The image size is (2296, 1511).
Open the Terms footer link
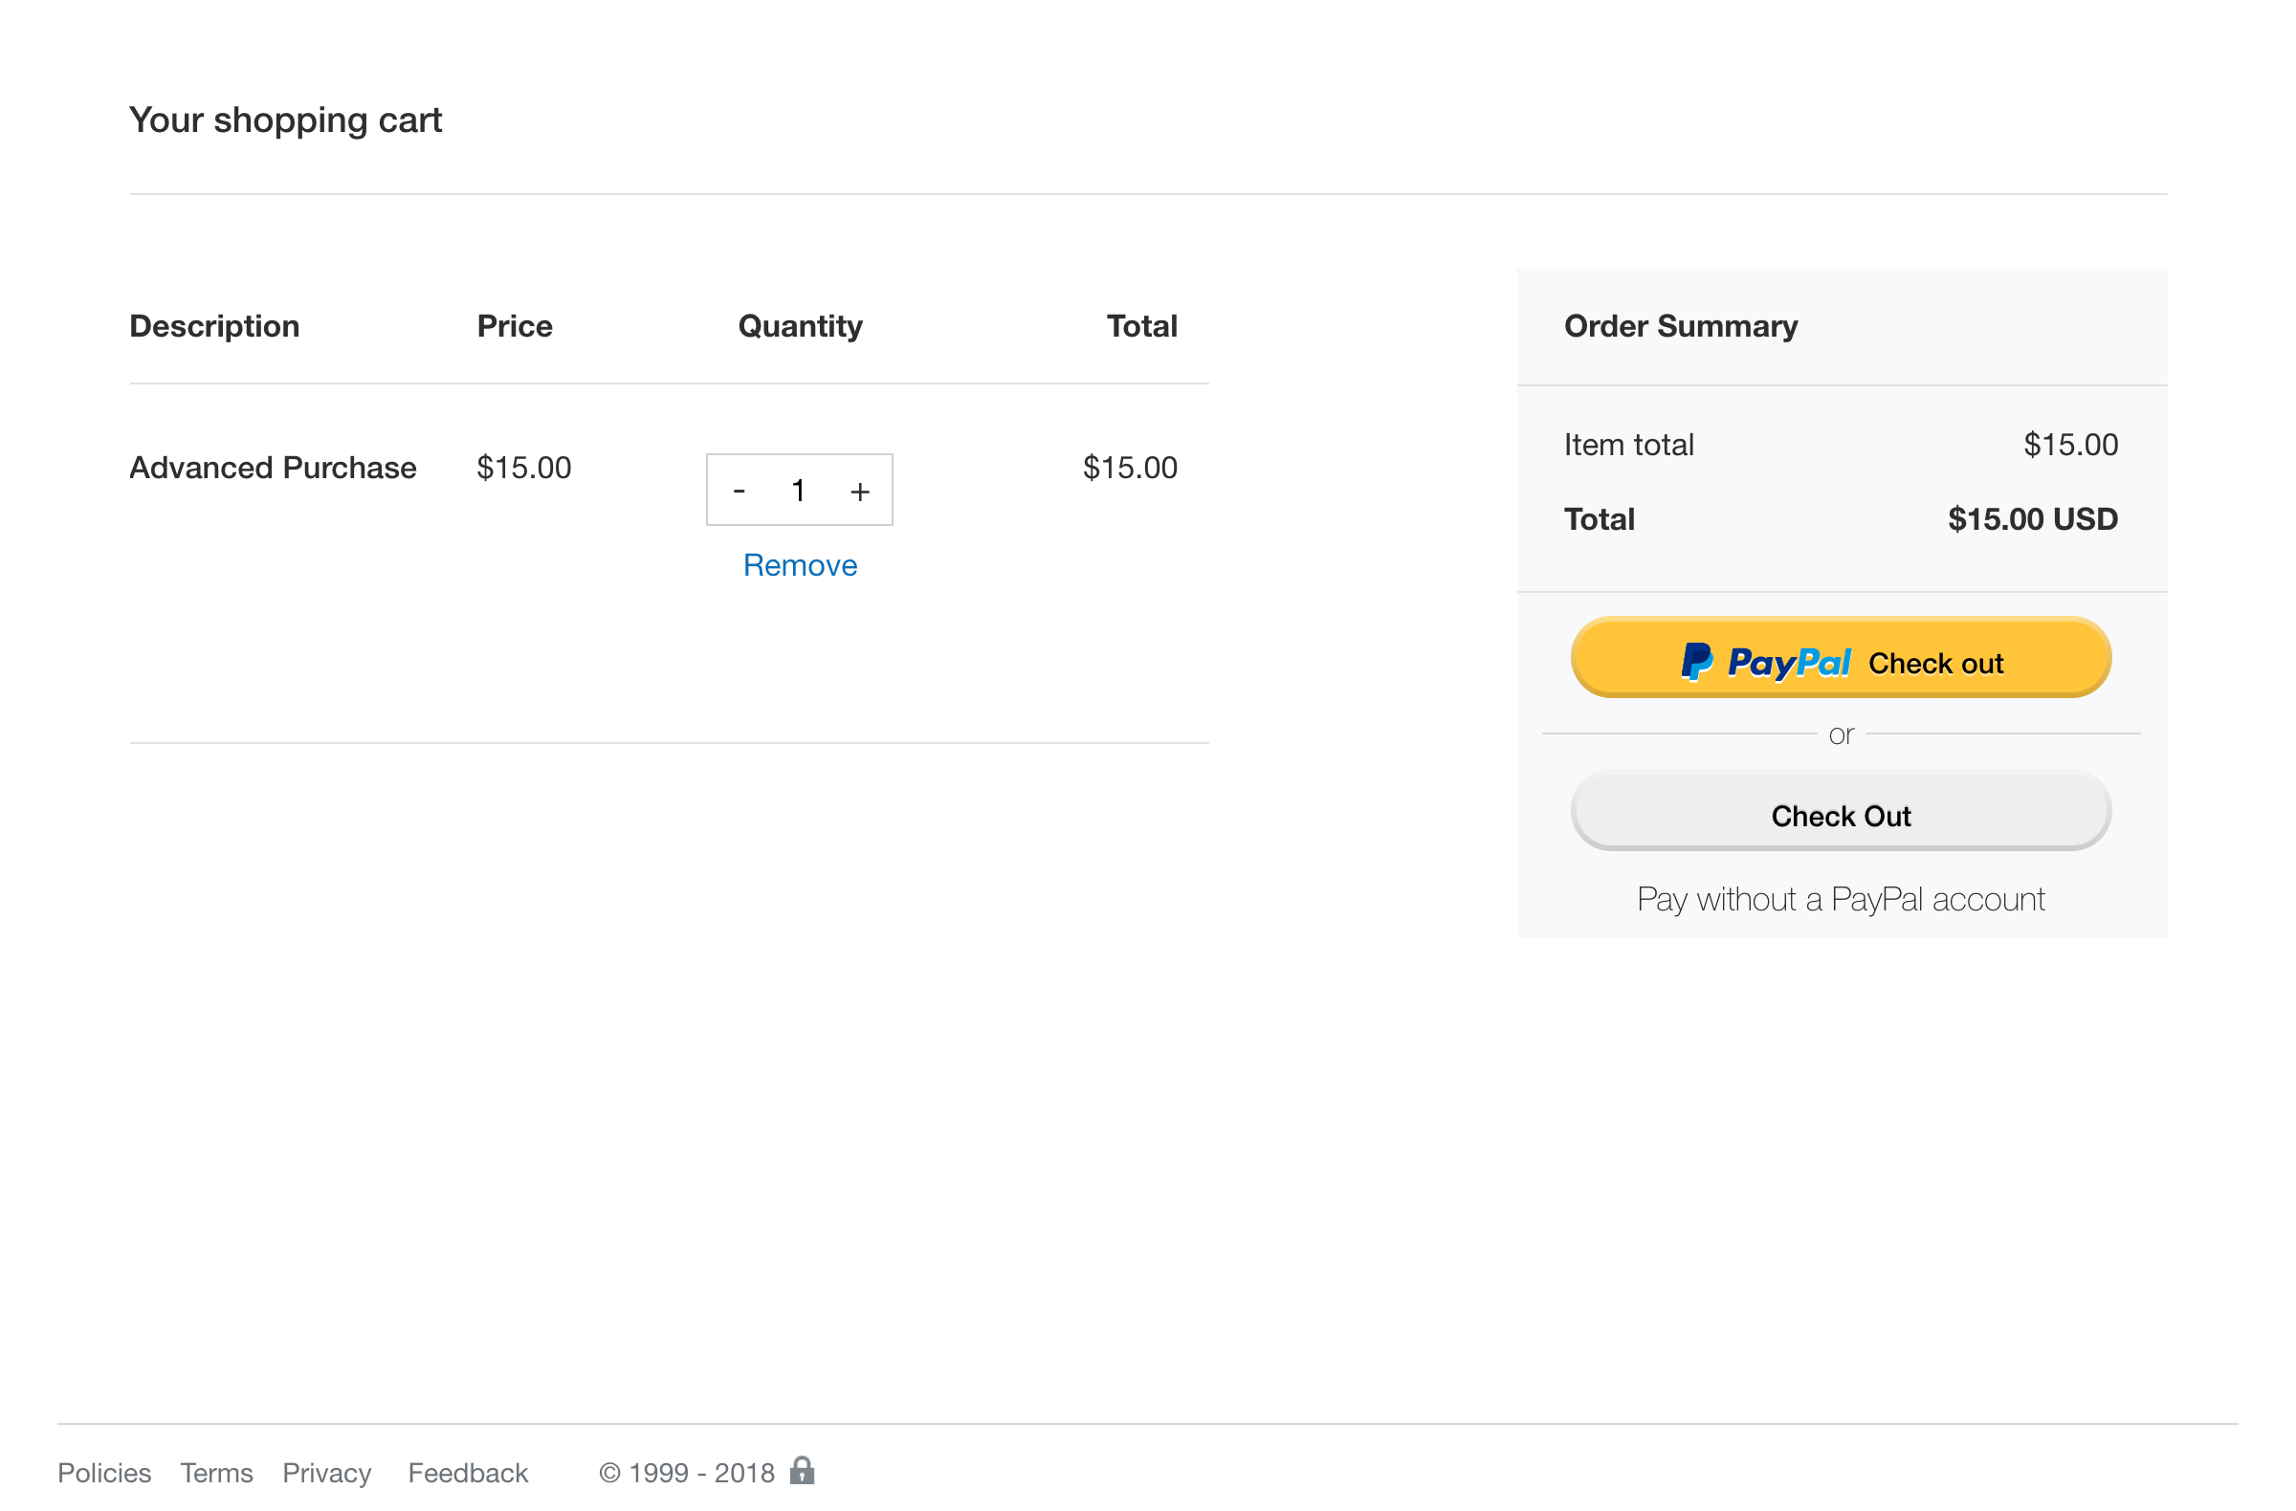point(216,1473)
